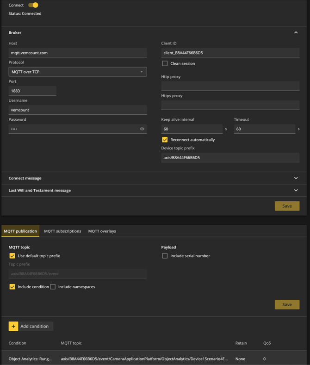The width and height of the screenshot is (310, 365).
Task: Click the Retain value None
Action: (x=240, y=359)
